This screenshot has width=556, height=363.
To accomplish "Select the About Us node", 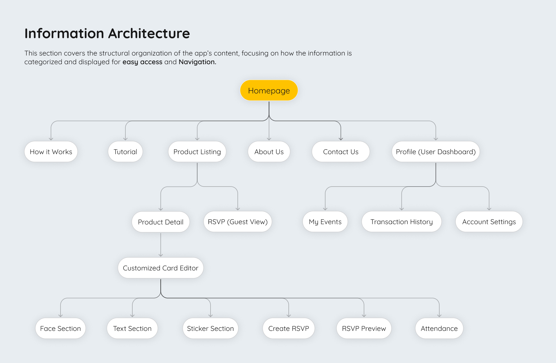I will 269,152.
